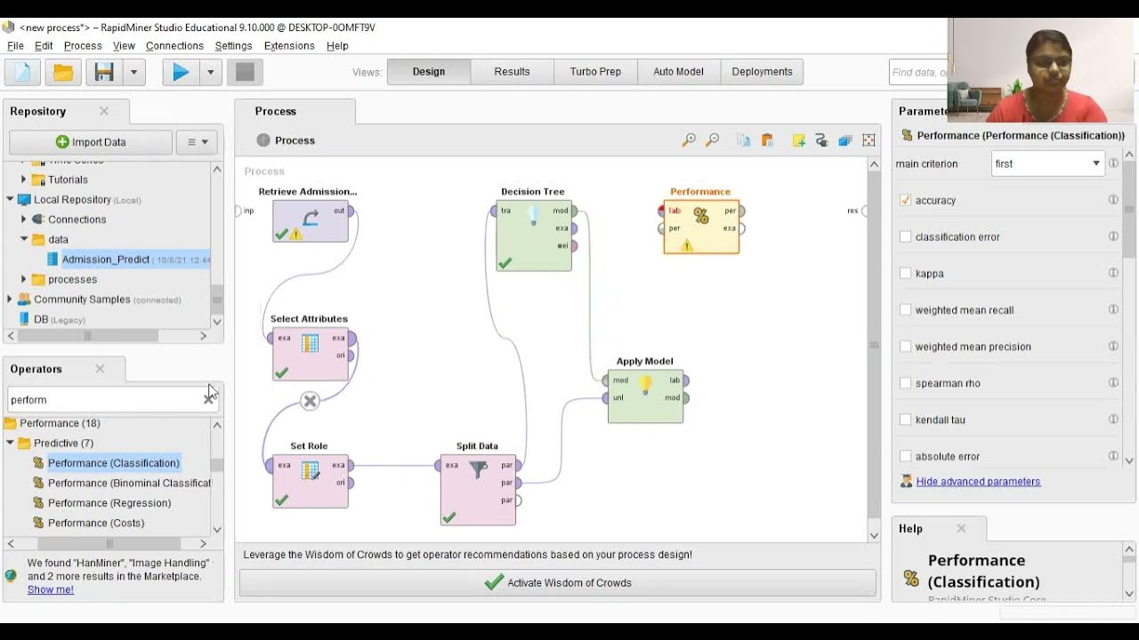Viewport: 1139px width, 640px height.
Task: Click Activate Wisdom of Crowds button
Action: pos(558,583)
